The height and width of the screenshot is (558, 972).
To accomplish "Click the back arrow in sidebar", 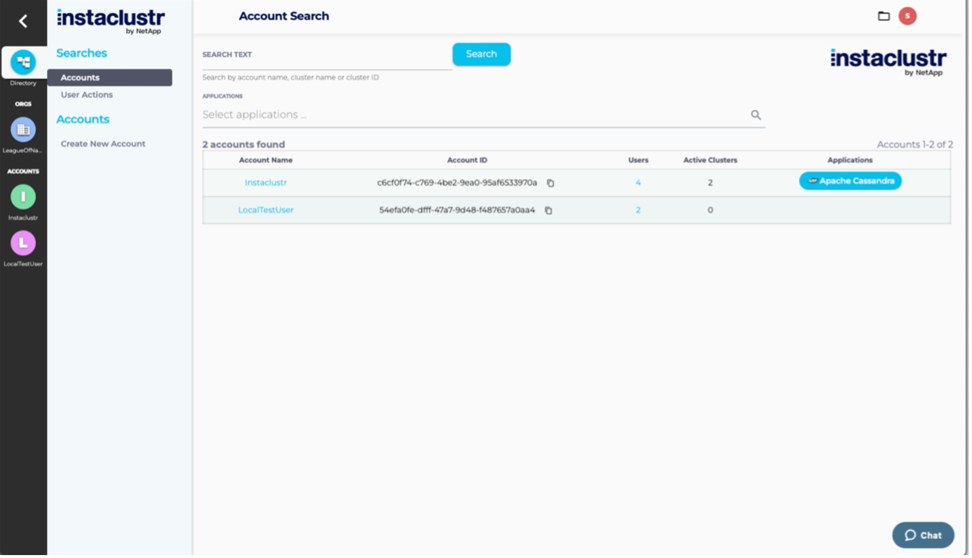I will point(23,22).
